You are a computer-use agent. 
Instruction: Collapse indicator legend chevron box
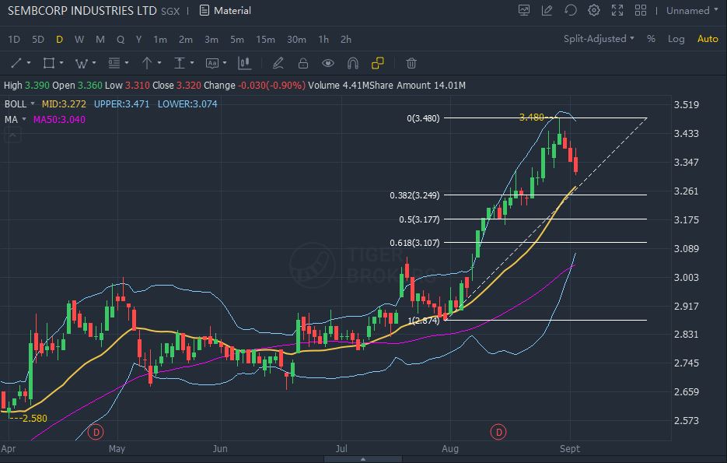click(12, 135)
